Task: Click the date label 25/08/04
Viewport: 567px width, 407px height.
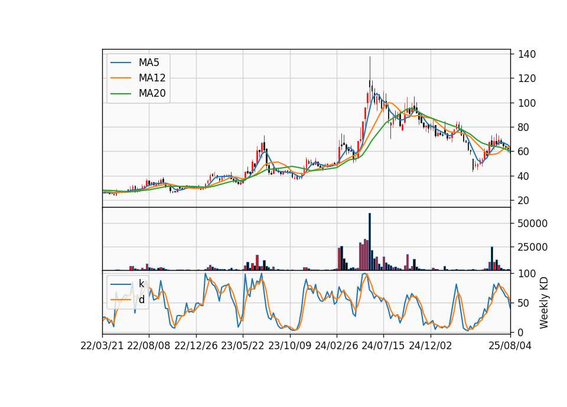Action: click(x=510, y=346)
